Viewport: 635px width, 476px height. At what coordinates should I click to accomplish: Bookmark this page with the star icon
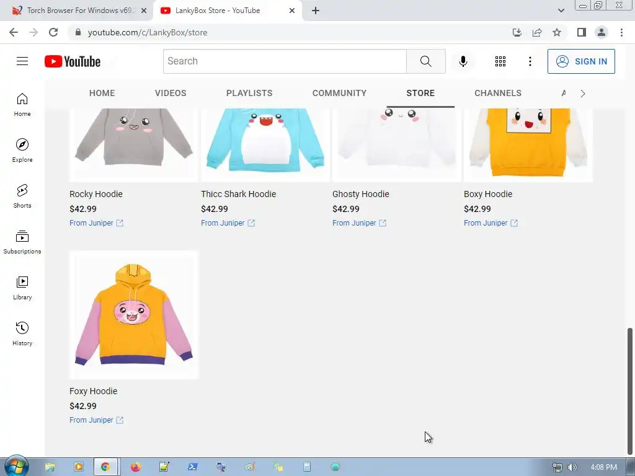click(x=557, y=32)
